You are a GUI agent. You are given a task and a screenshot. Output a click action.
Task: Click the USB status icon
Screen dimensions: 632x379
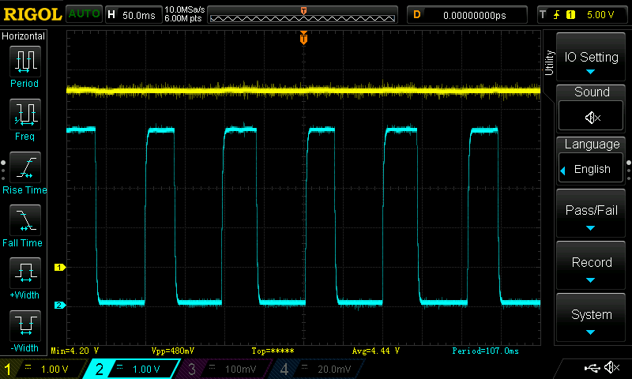click(x=591, y=368)
